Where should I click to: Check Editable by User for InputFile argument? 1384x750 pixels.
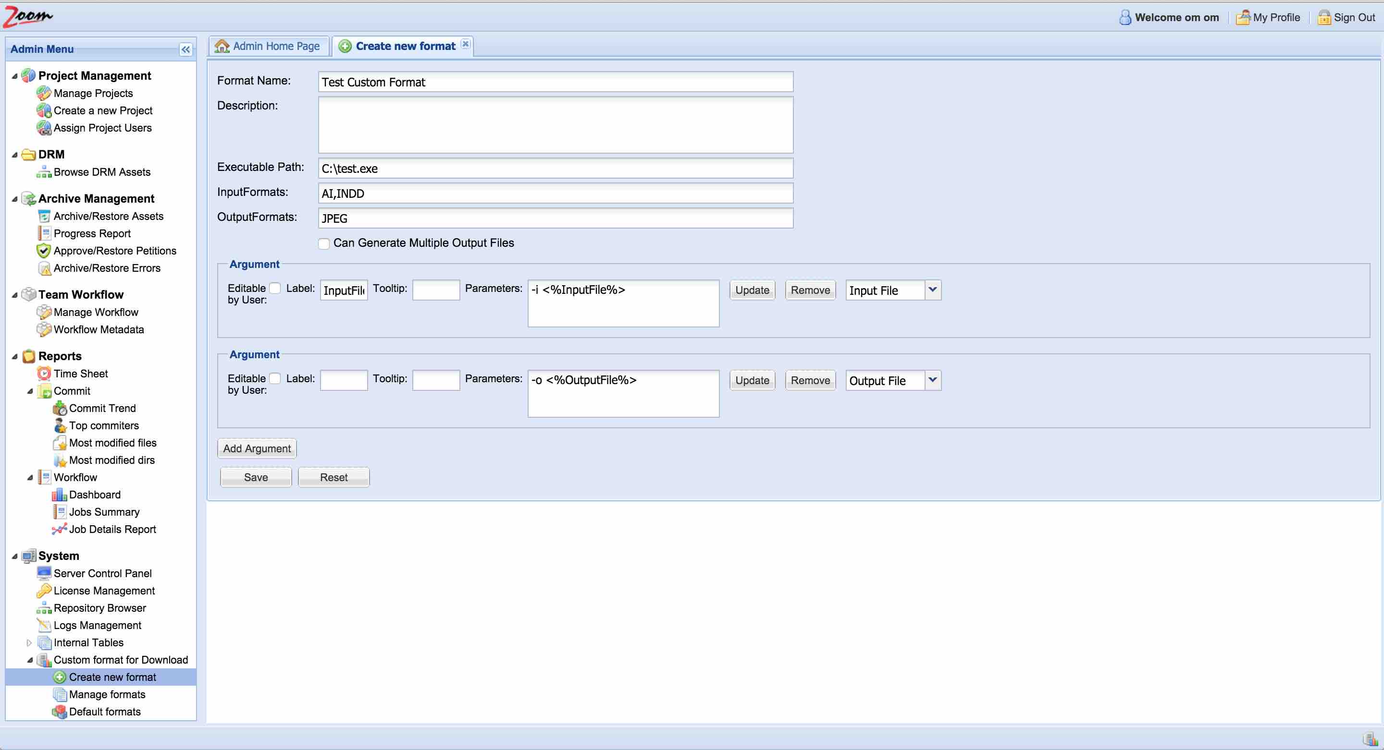tap(275, 288)
